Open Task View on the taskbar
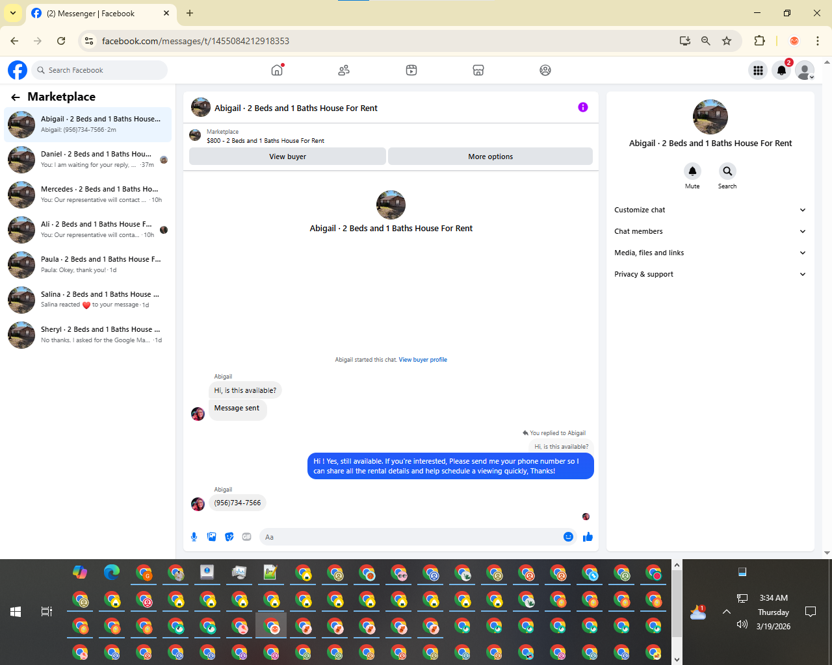Viewport: 832px width, 665px height. coord(47,611)
